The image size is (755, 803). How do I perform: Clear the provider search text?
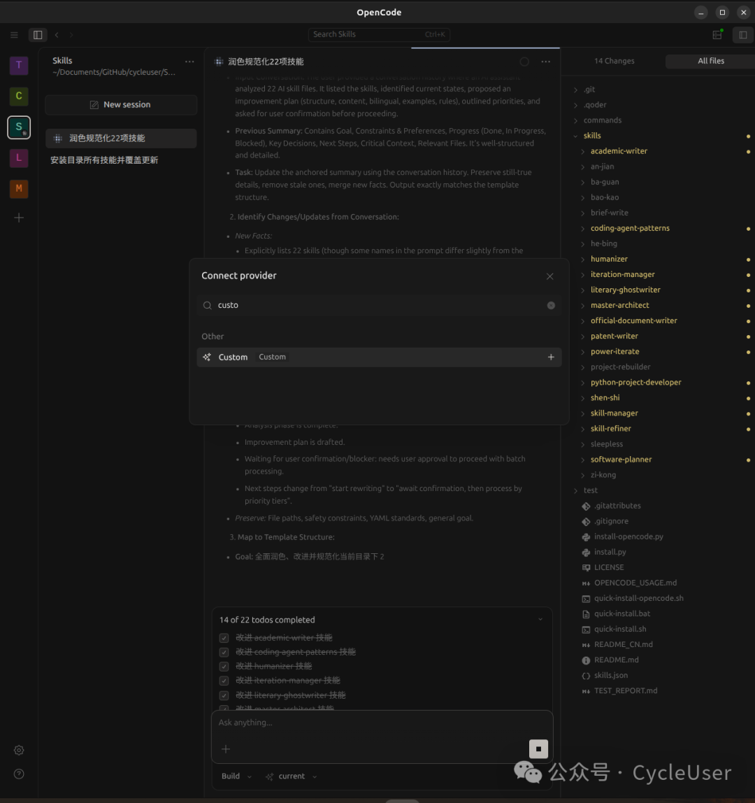[x=551, y=305]
